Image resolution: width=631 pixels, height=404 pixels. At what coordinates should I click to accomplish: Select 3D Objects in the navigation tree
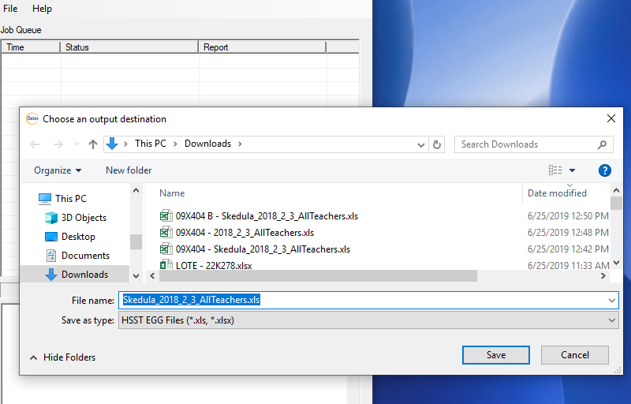point(84,218)
